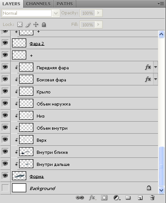Viewport: 166px width, 203px height.
Task: Delete layer with trash icon
Action: (x=152, y=198)
